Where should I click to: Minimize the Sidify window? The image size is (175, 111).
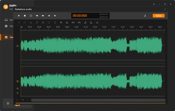(x=159, y=4)
